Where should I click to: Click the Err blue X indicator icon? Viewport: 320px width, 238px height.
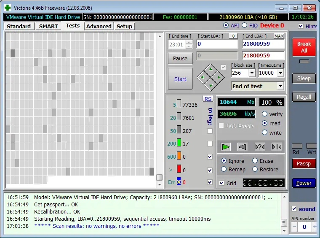coord(179,182)
